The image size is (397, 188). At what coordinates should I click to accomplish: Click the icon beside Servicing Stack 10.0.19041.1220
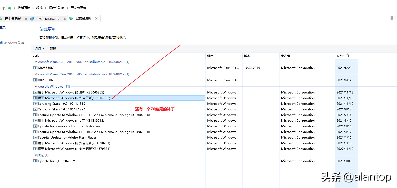pos(35,109)
